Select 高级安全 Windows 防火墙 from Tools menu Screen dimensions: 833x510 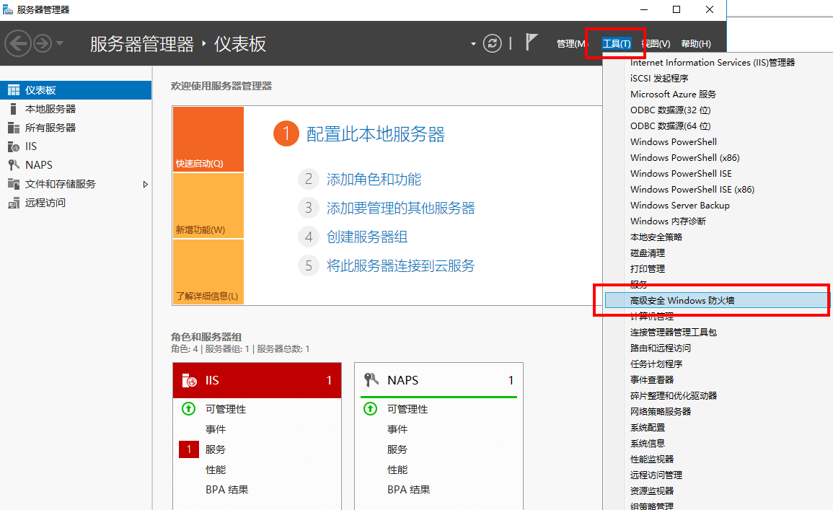click(x=682, y=300)
